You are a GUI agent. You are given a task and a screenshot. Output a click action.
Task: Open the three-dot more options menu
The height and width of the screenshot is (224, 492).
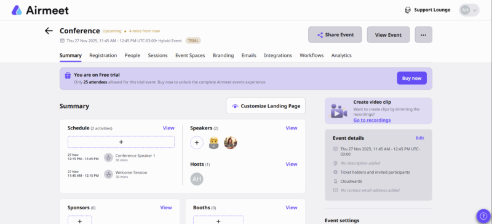[x=423, y=35]
